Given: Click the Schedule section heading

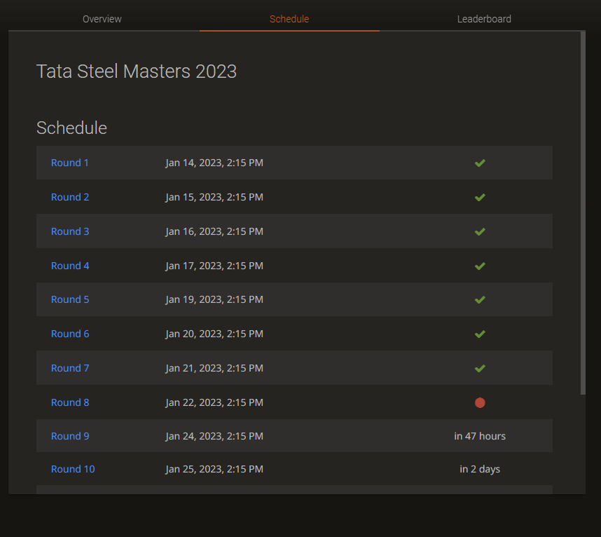Looking at the screenshot, I should point(71,128).
